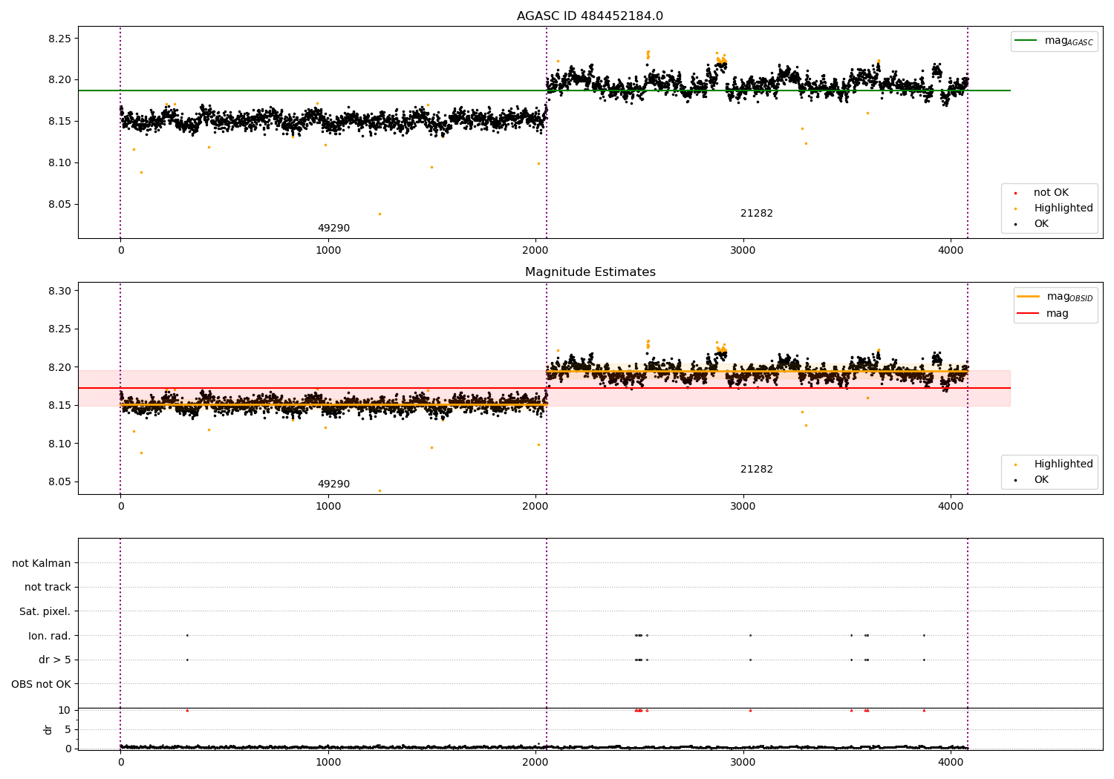The width and height of the screenshot is (1114, 779).
Task: Click the 10 tick label on dr axis
Action: click(65, 711)
